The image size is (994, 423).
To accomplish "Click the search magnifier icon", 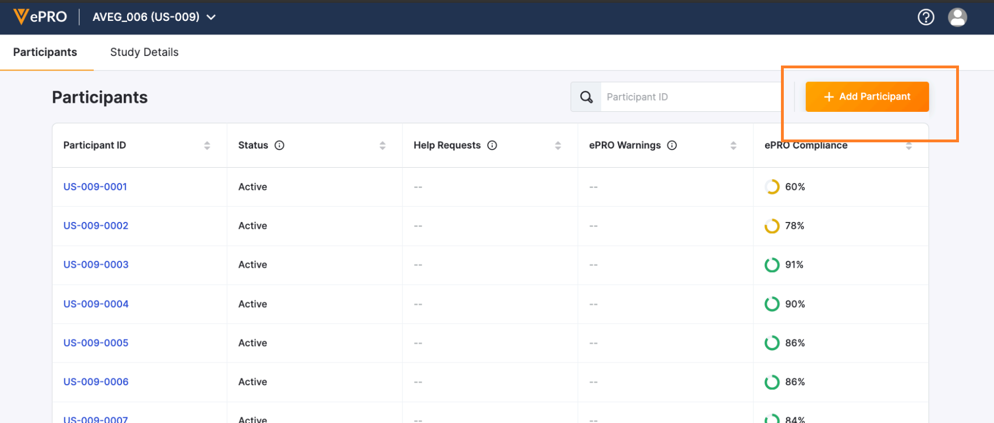I will [x=586, y=97].
